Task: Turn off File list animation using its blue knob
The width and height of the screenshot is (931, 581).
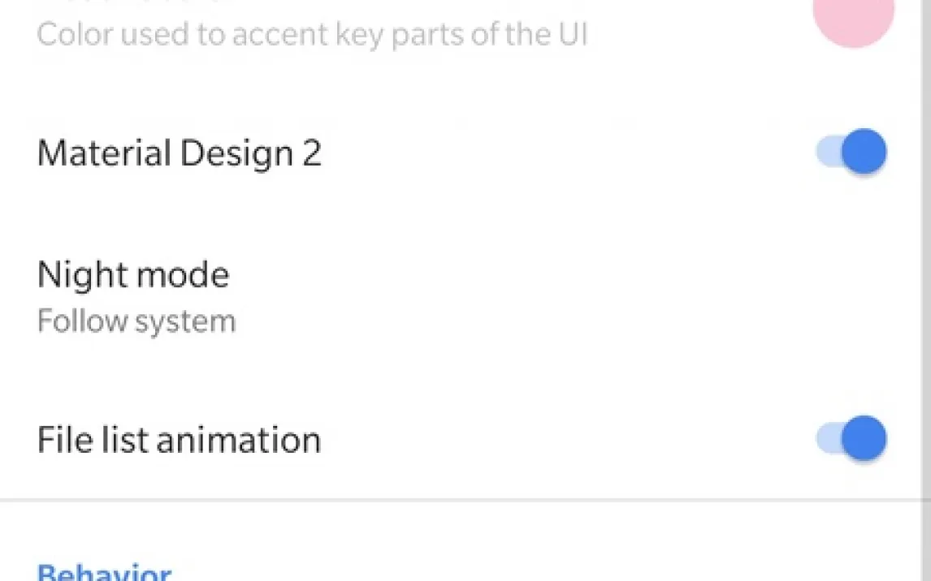Action: (x=864, y=439)
